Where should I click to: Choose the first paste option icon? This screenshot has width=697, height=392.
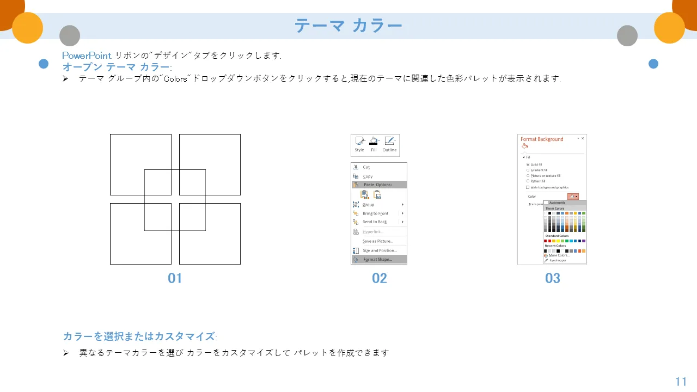(x=364, y=194)
